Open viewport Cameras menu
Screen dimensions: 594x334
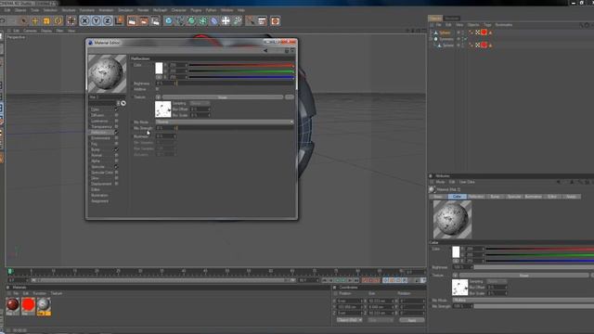coord(31,31)
